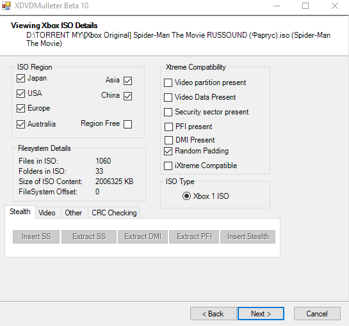Cancel the wizard with Cancel button
The height and width of the screenshot is (326, 349).
click(x=317, y=314)
